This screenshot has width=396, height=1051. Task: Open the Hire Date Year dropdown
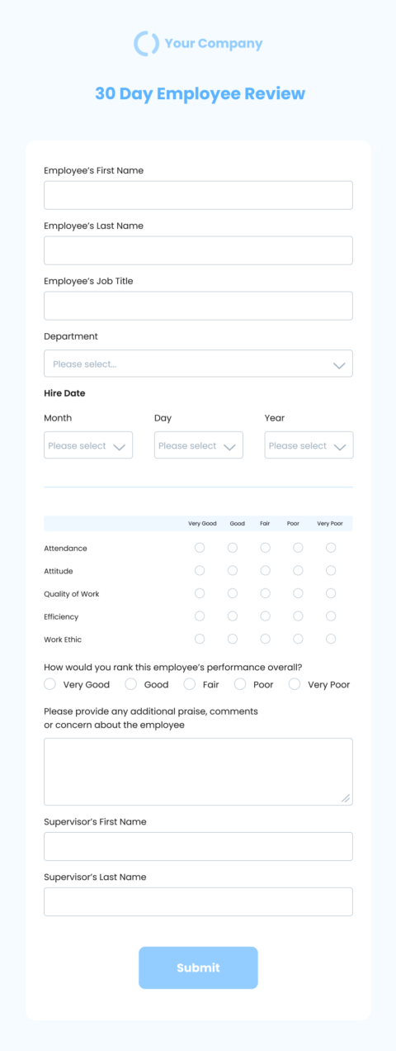click(309, 445)
